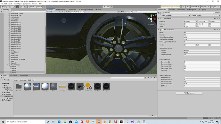This screenshot has height=124, width=221.
Task: Click the Add Component button
Action: pyautogui.click(x=189, y=93)
